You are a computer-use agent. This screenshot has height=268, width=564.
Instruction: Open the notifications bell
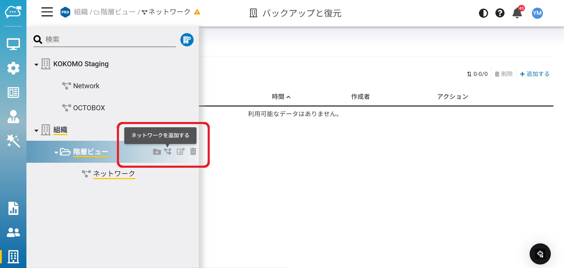coord(517,13)
